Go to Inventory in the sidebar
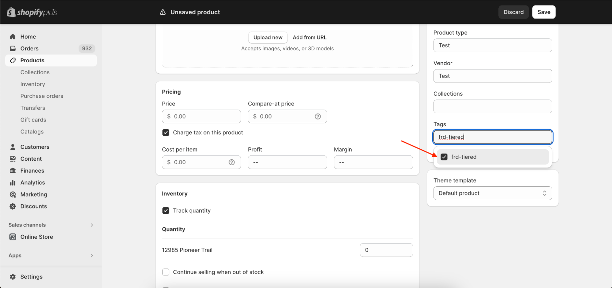612x288 pixels. point(33,84)
